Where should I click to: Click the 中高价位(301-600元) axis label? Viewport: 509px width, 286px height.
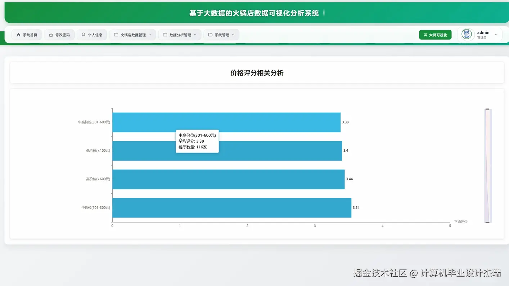point(94,122)
